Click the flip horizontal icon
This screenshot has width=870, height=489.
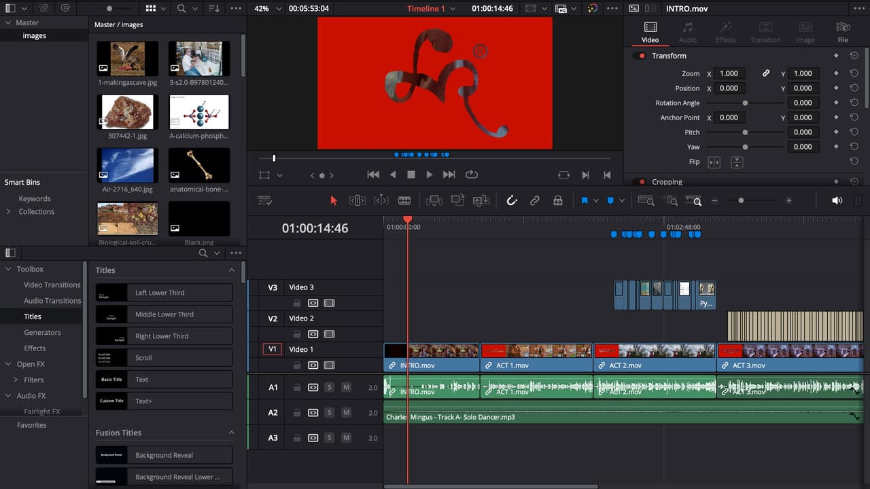714,162
